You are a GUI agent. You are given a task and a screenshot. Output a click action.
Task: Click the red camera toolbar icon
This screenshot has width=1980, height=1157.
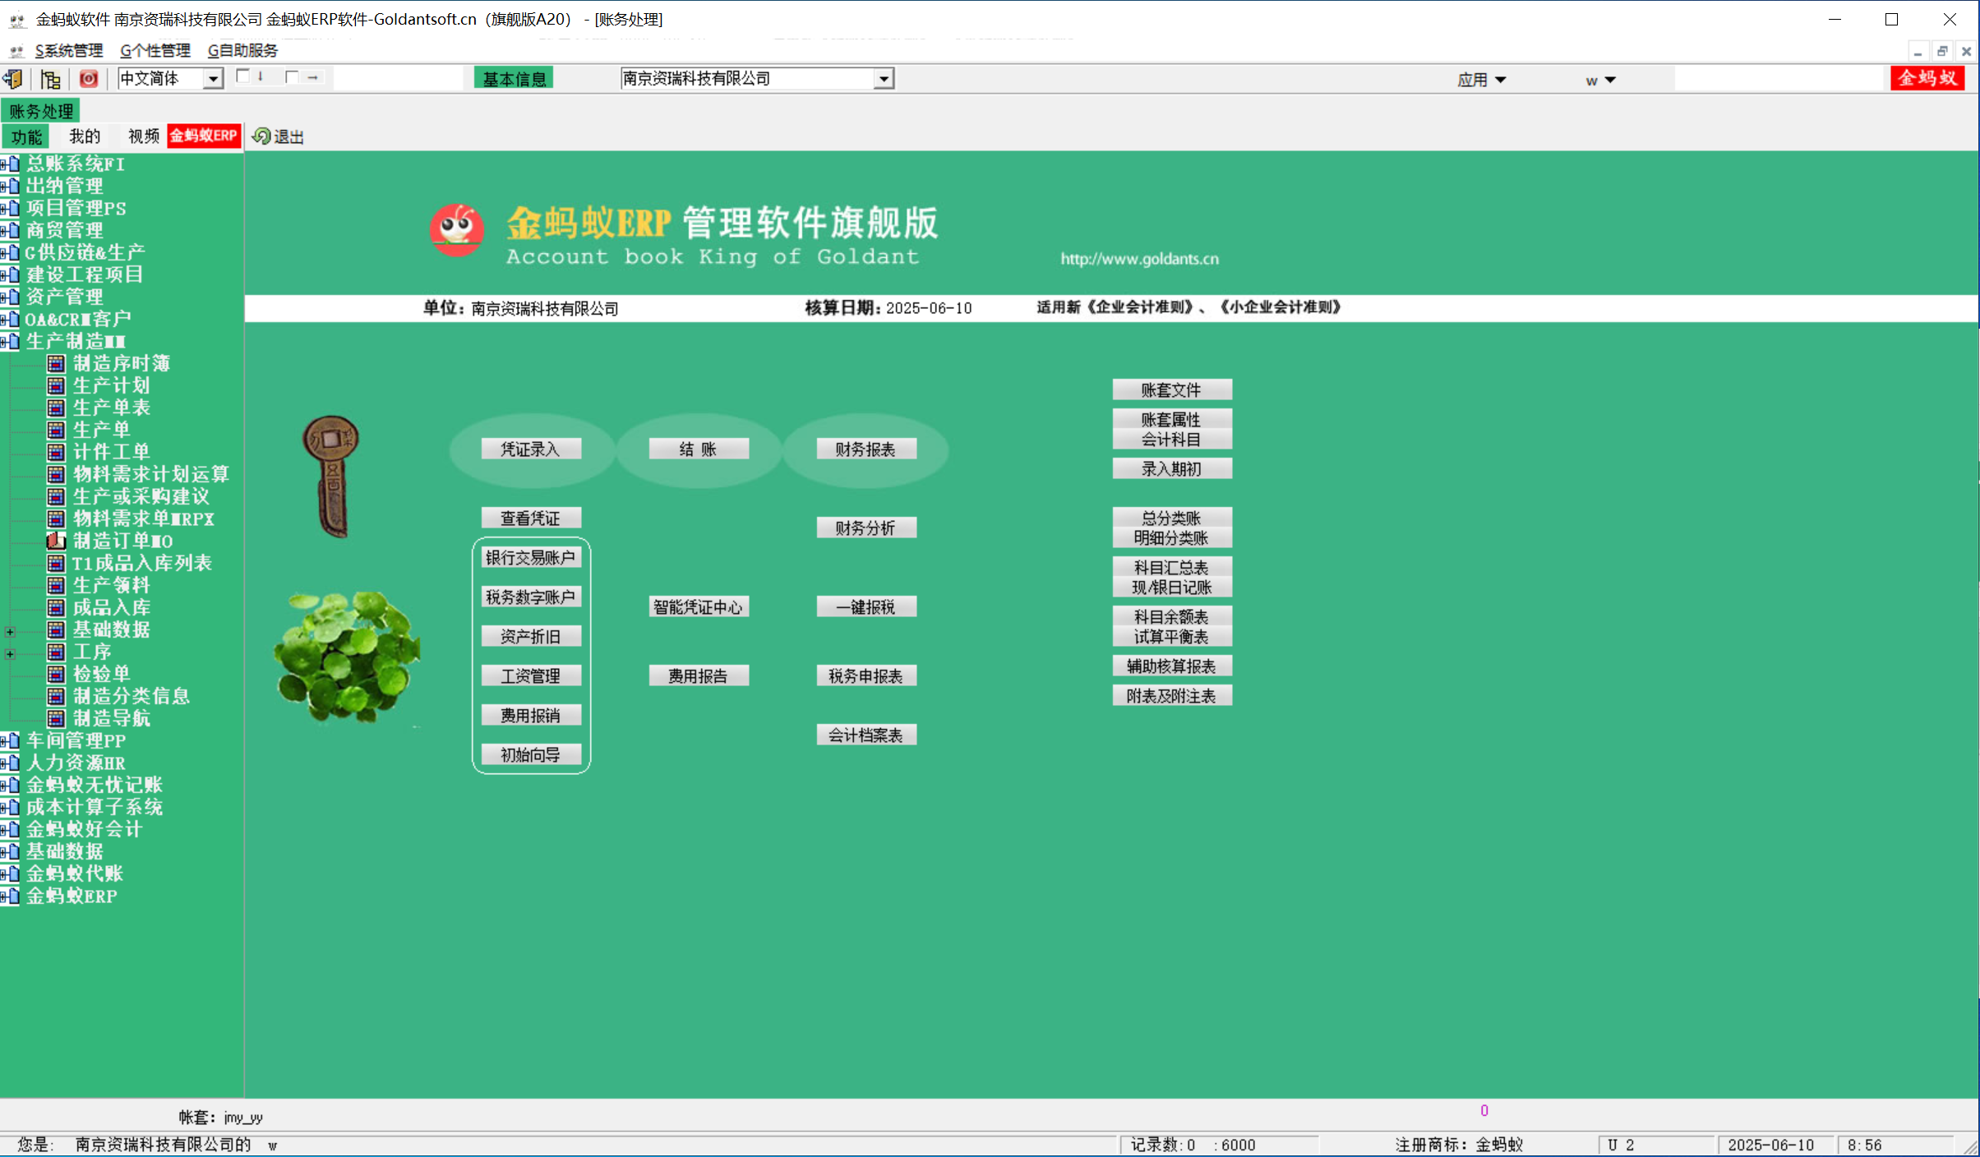point(88,79)
